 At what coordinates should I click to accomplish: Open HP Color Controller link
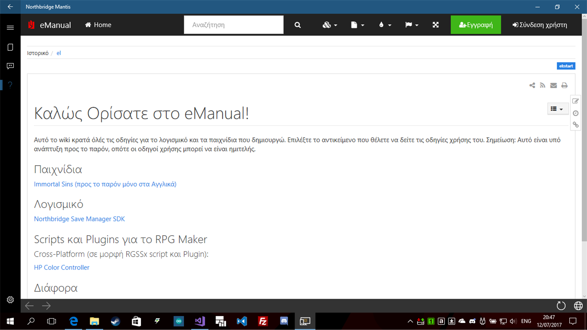coord(62,268)
